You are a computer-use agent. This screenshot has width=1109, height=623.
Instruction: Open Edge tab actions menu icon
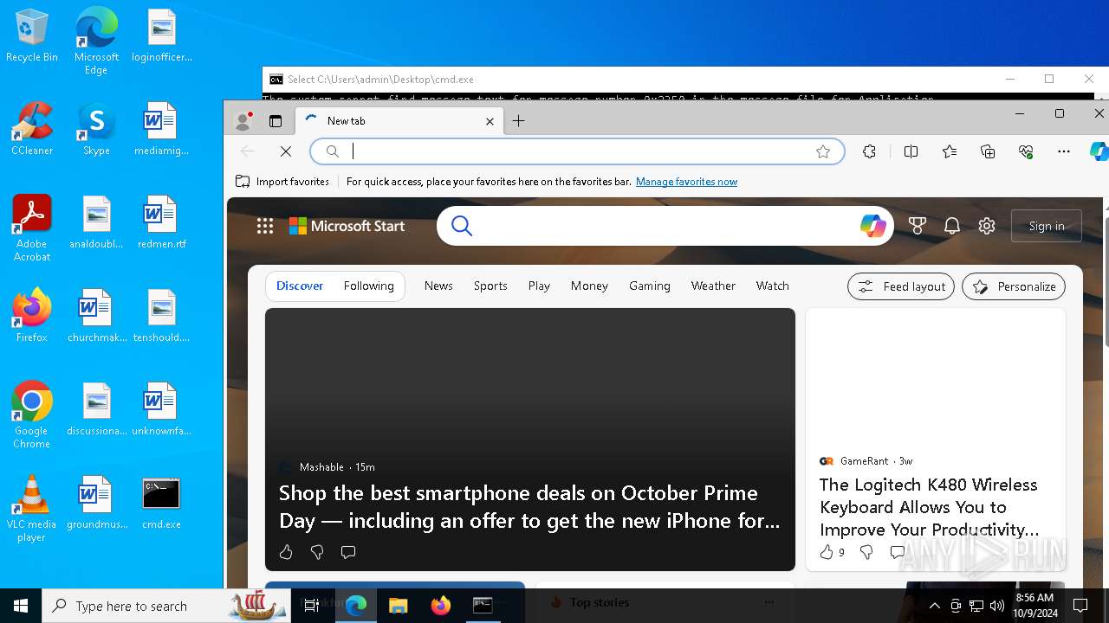276,122
